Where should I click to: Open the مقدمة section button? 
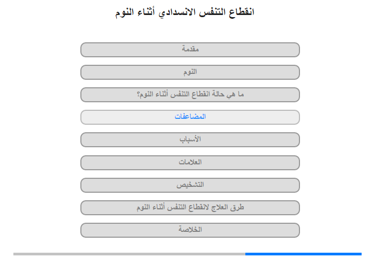(x=190, y=50)
